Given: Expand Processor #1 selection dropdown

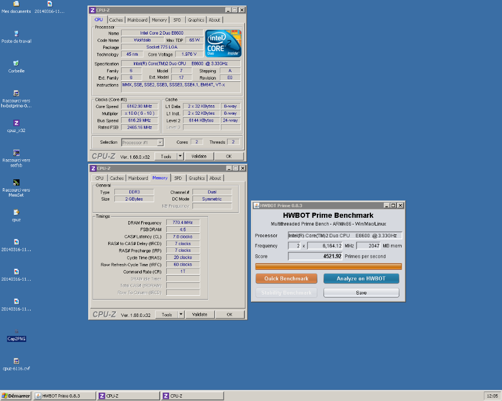Looking at the screenshot, I should click(160, 143).
